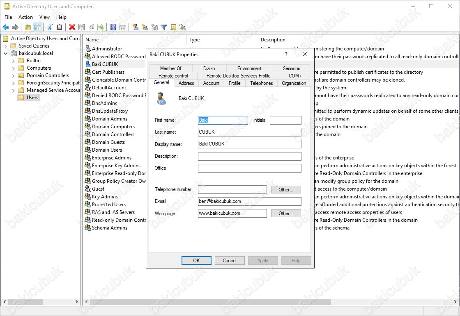
Task: Open filter options with the funnel icon
Action: [164, 27]
